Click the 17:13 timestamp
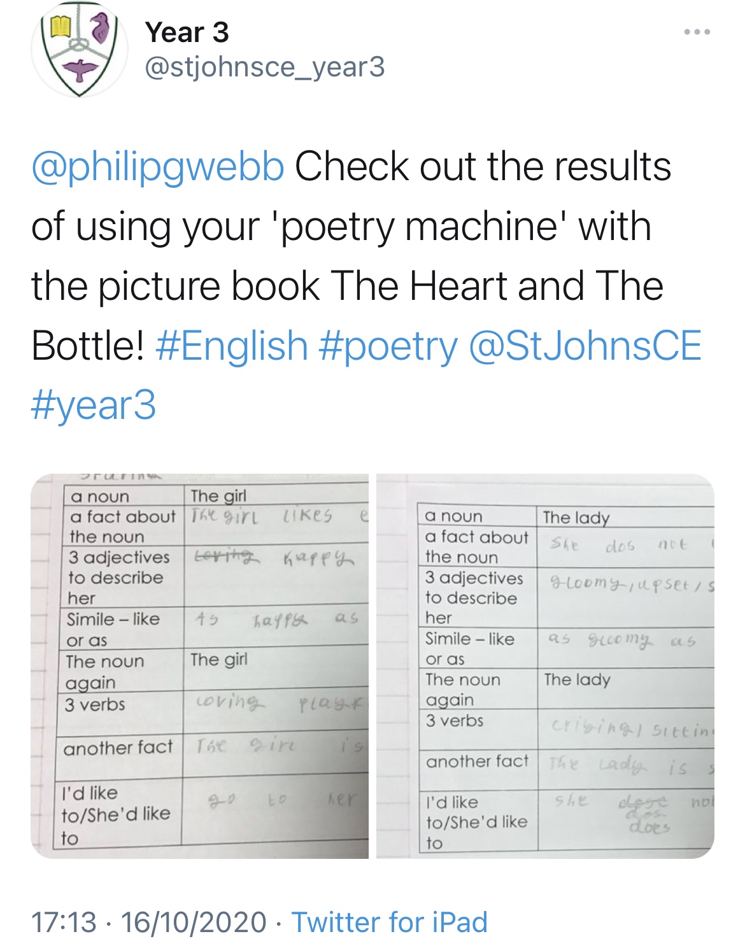This screenshot has height=948, width=745. click(x=64, y=922)
